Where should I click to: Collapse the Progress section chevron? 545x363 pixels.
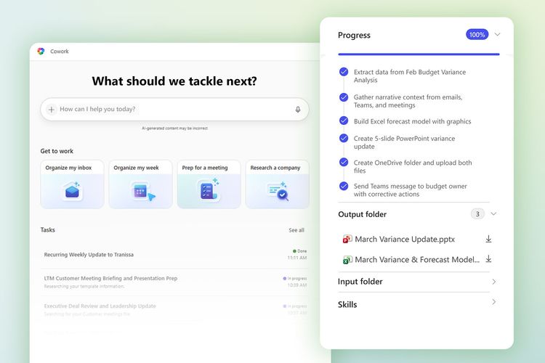(498, 34)
